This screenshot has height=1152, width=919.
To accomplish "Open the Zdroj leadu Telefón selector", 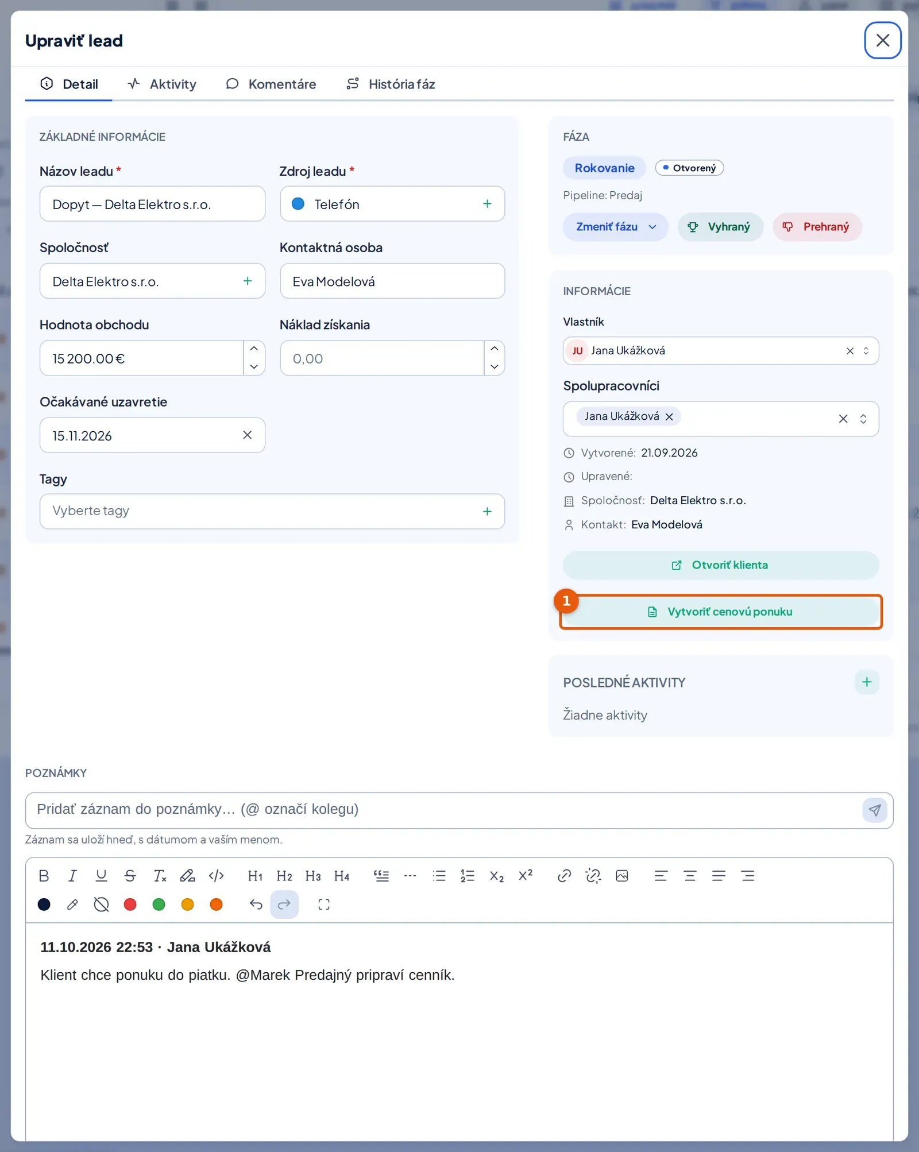I will coord(392,204).
